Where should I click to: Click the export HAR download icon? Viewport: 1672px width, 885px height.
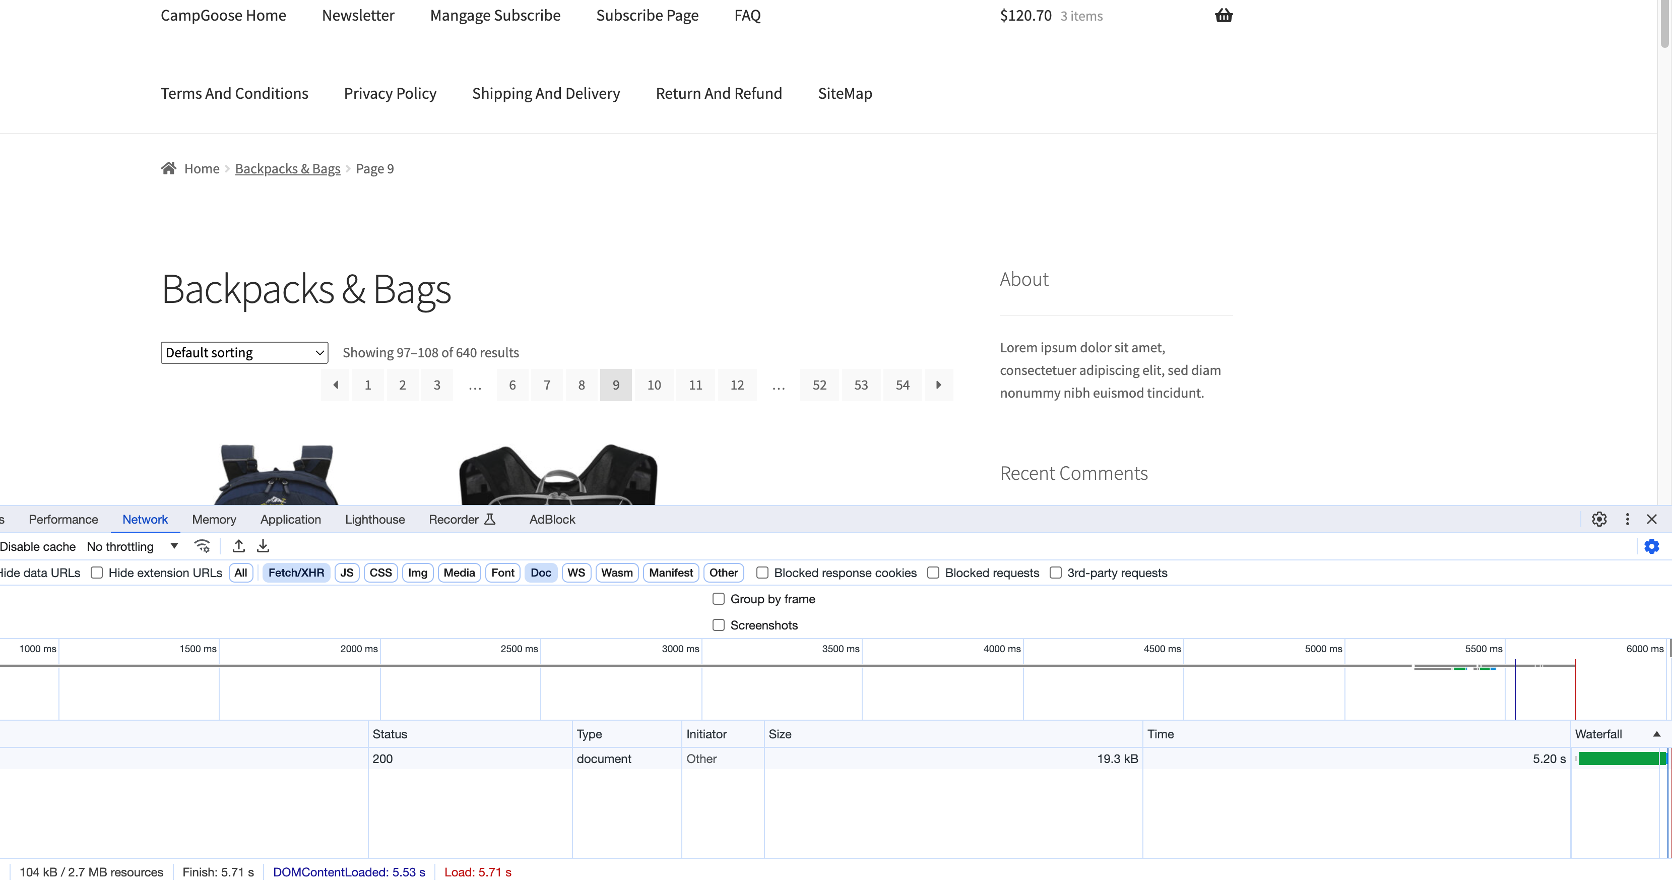263,546
